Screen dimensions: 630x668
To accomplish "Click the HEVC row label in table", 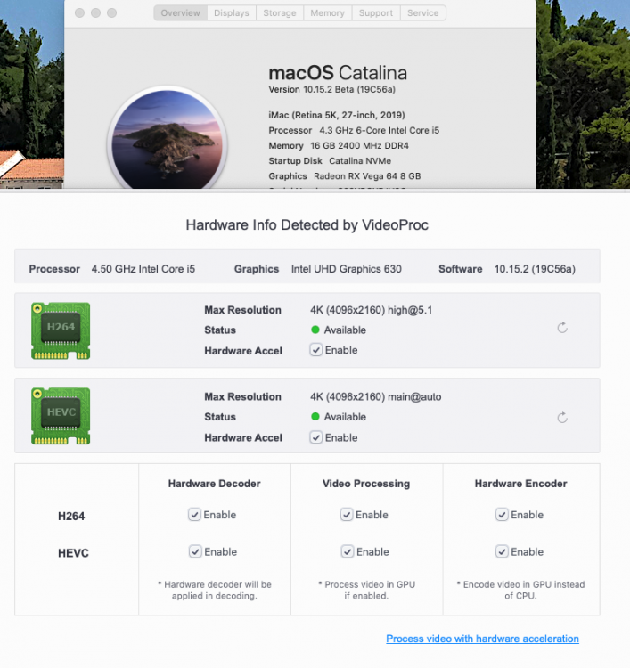I will (73, 553).
